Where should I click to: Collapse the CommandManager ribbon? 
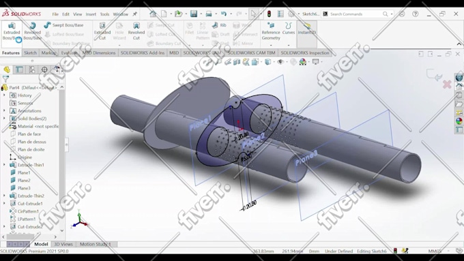(459, 44)
